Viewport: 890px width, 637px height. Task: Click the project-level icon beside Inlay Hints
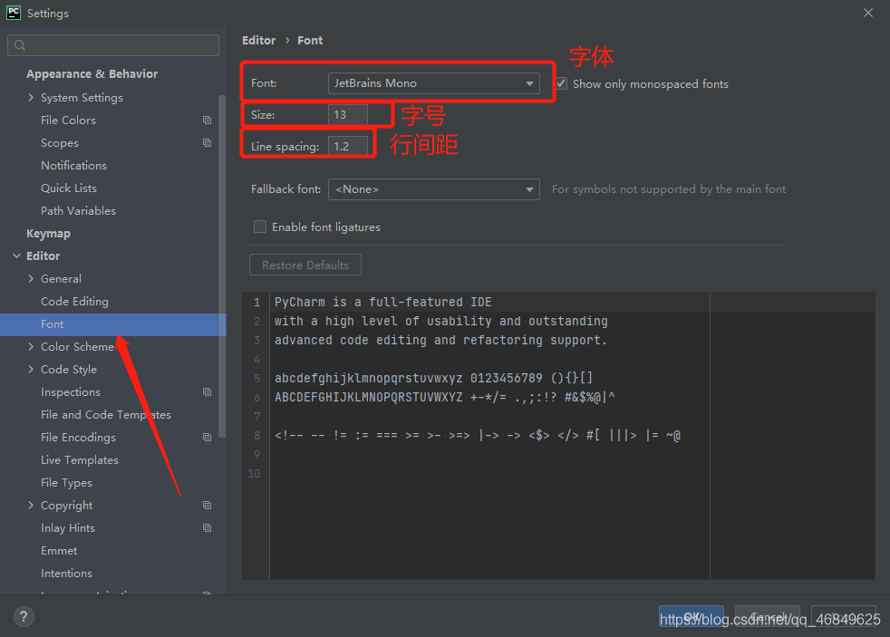click(208, 528)
